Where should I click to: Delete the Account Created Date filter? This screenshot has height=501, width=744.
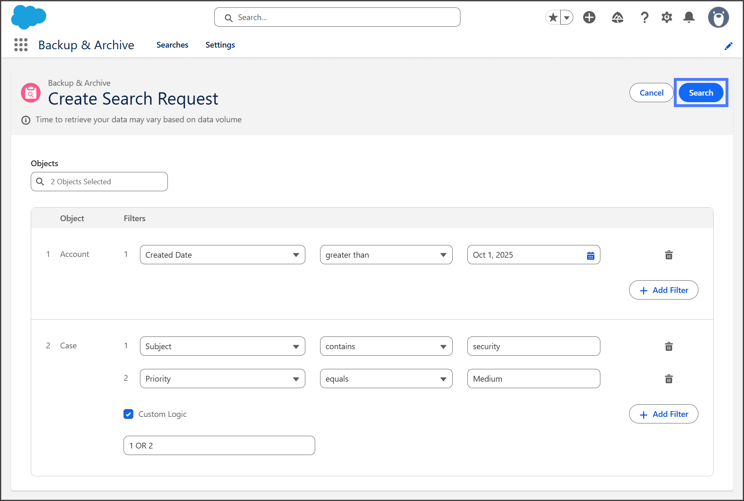click(x=668, y=255)
